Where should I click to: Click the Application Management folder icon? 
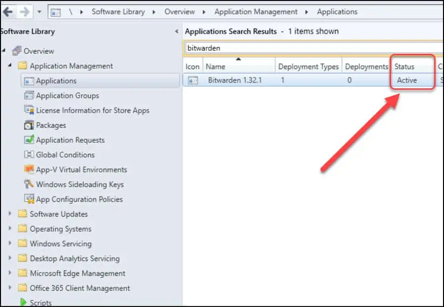click(22, 66)
